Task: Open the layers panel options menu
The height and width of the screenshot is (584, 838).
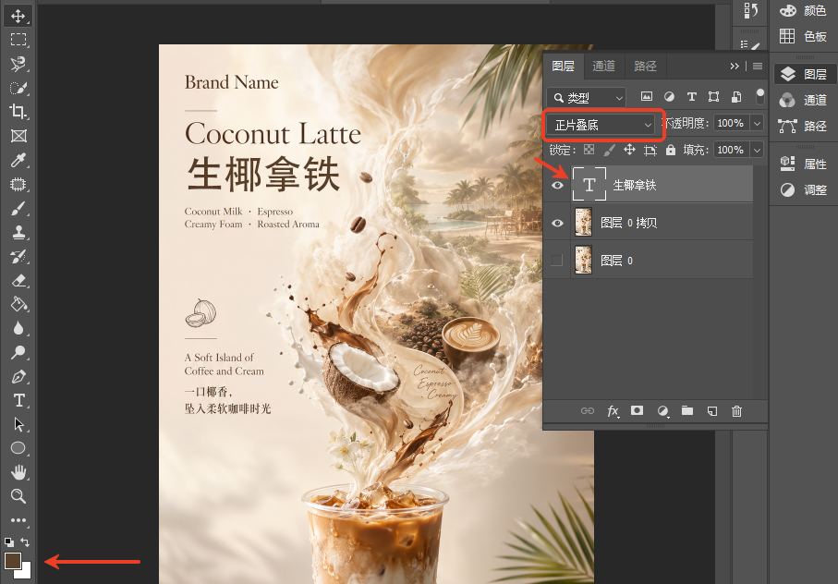Action: pos(758,66)
